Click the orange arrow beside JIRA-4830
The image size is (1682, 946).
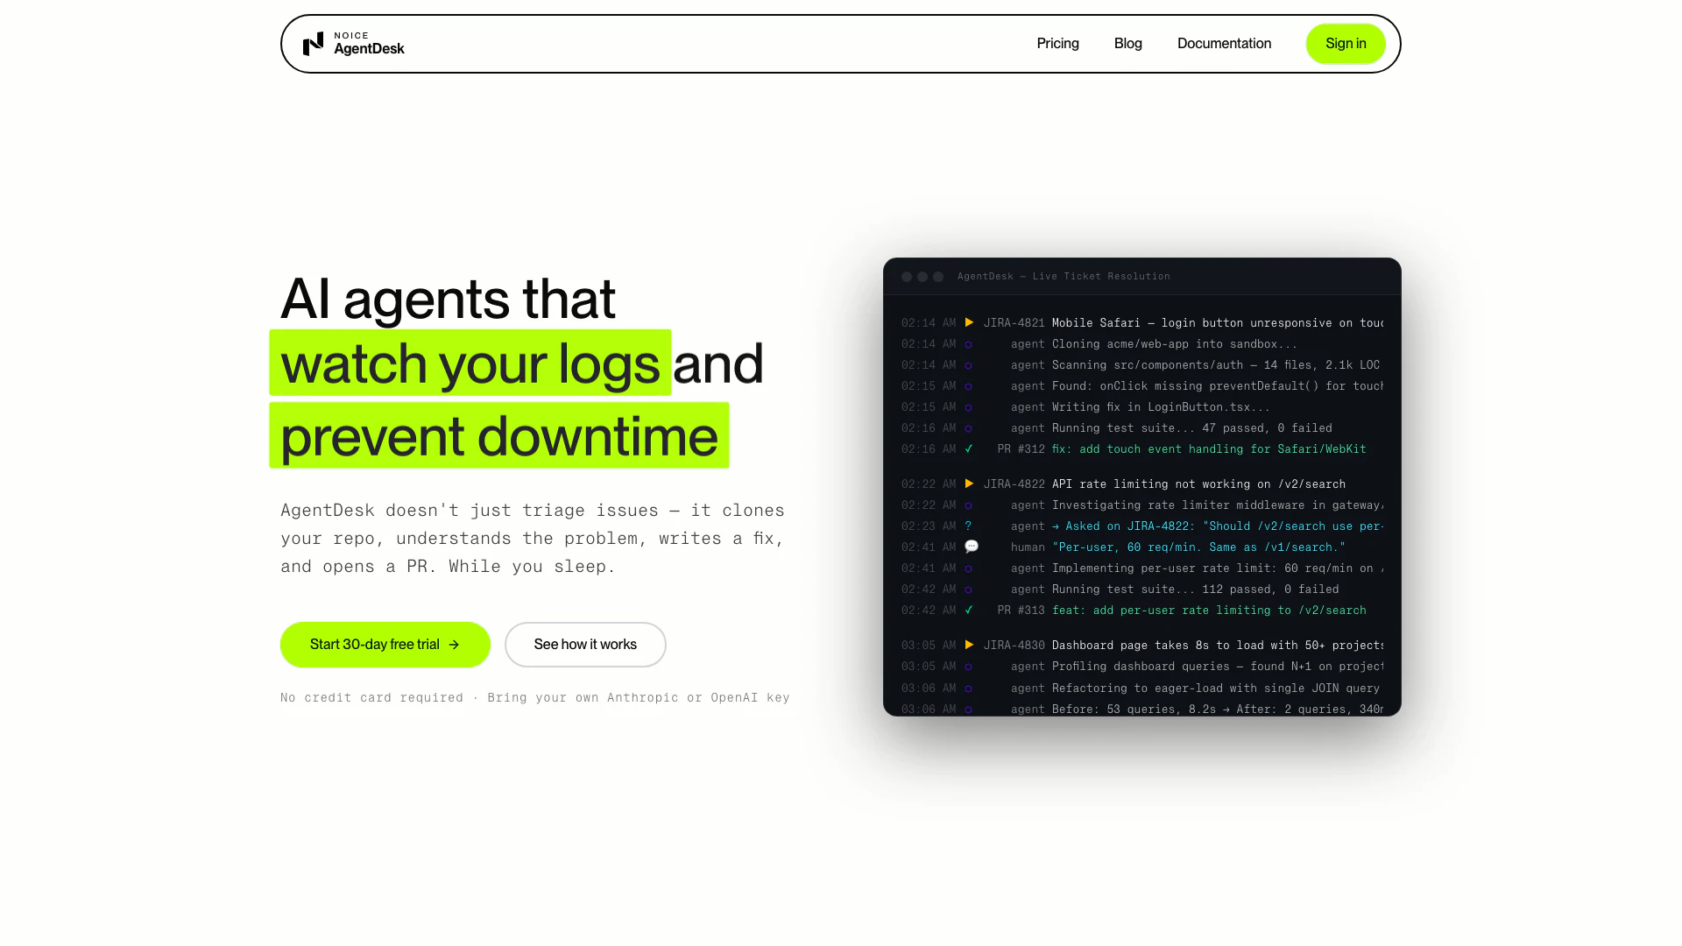pos(969,645)
